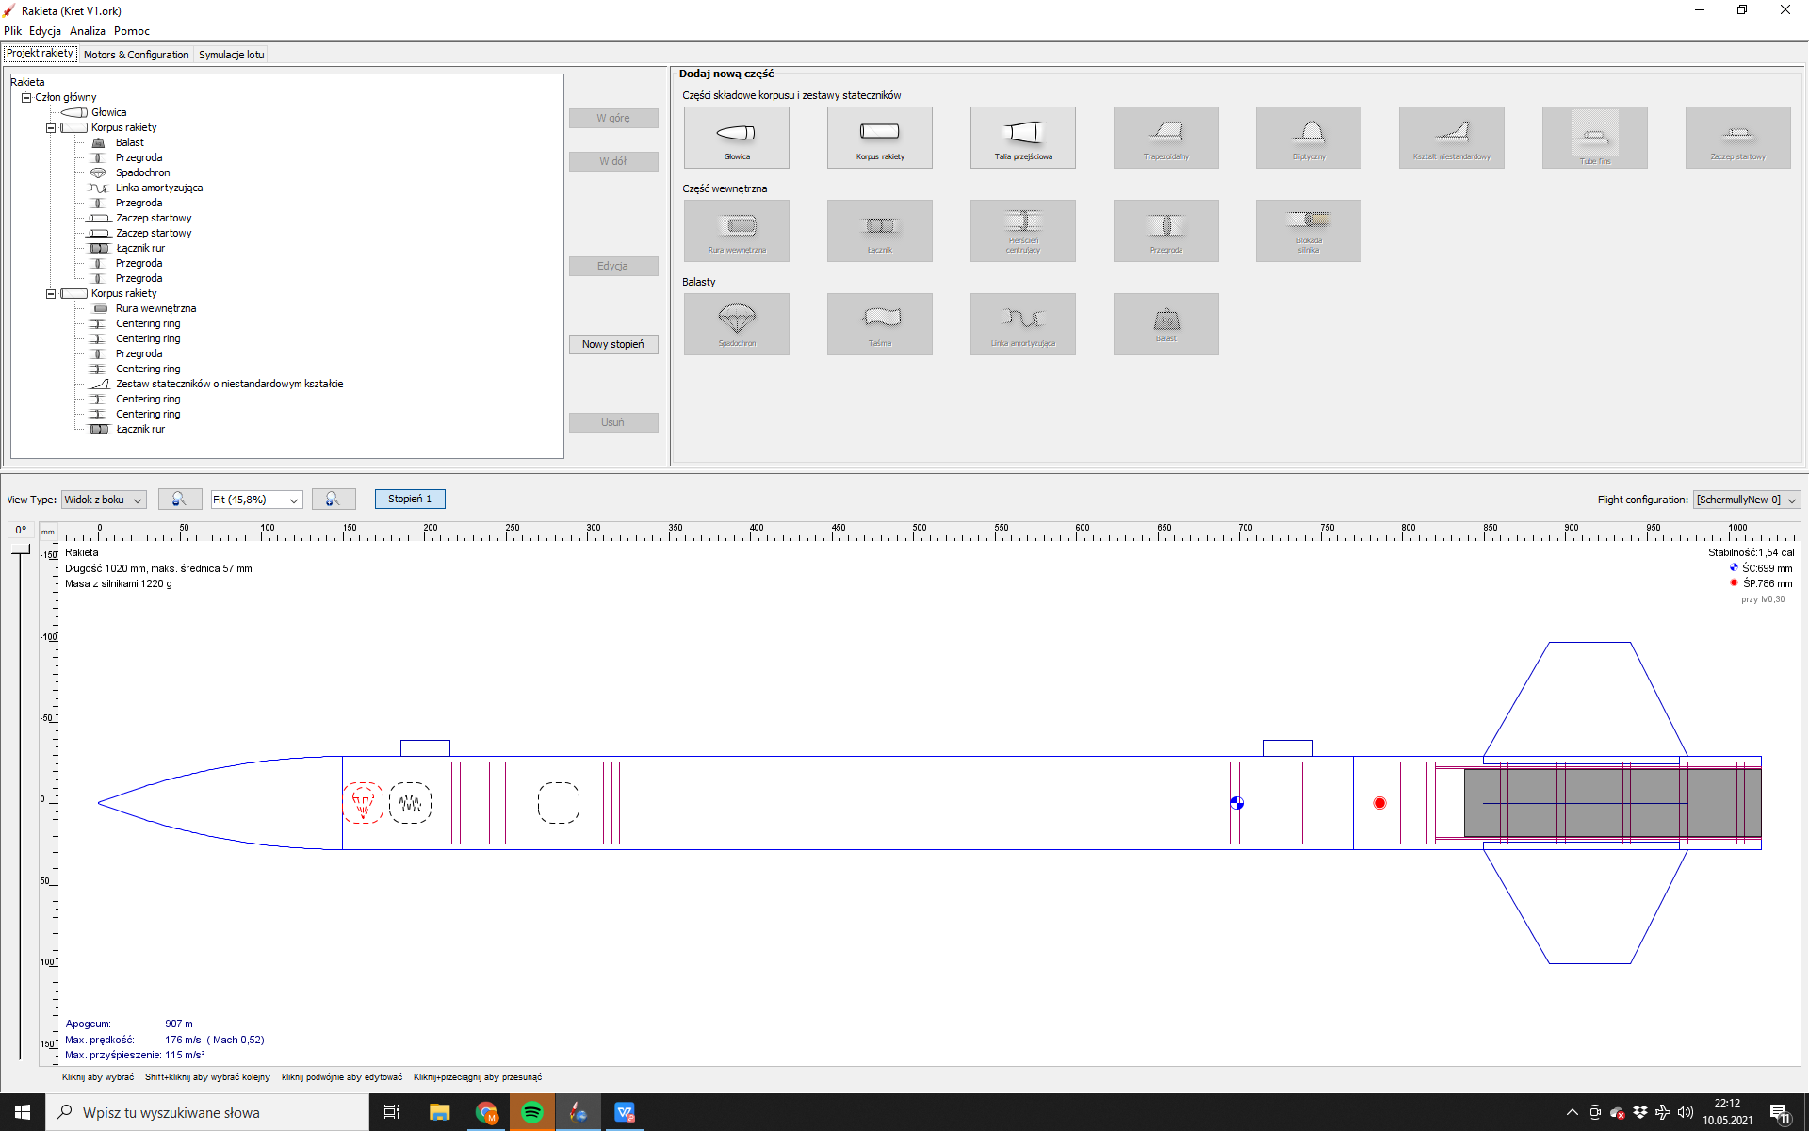The height and width of the screenshot is (1131, 1809).
Task: Select the custom fin set tree item
Action: click(230, 384)
